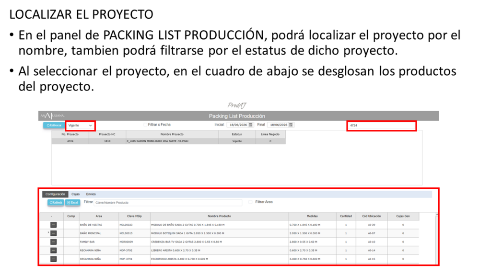Click location code AJ-15

372,259
